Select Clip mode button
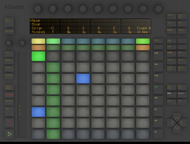This screenshot has height=144, width=190. coord(182,24)
